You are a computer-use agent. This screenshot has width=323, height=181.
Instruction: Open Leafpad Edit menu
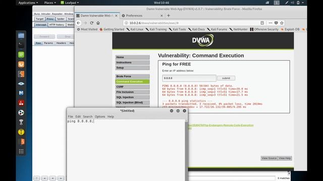(78, 117)
